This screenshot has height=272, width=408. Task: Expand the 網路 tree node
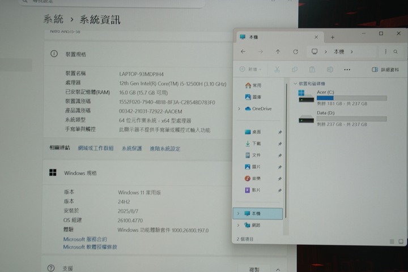(x=238, y=225)
